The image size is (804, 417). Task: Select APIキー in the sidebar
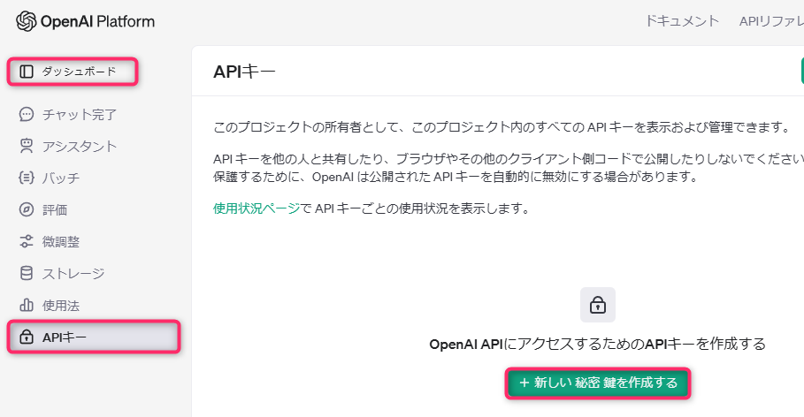tap(65, 337)
